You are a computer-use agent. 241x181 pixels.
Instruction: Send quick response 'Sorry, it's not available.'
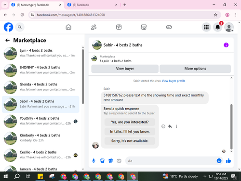[130, 141]
